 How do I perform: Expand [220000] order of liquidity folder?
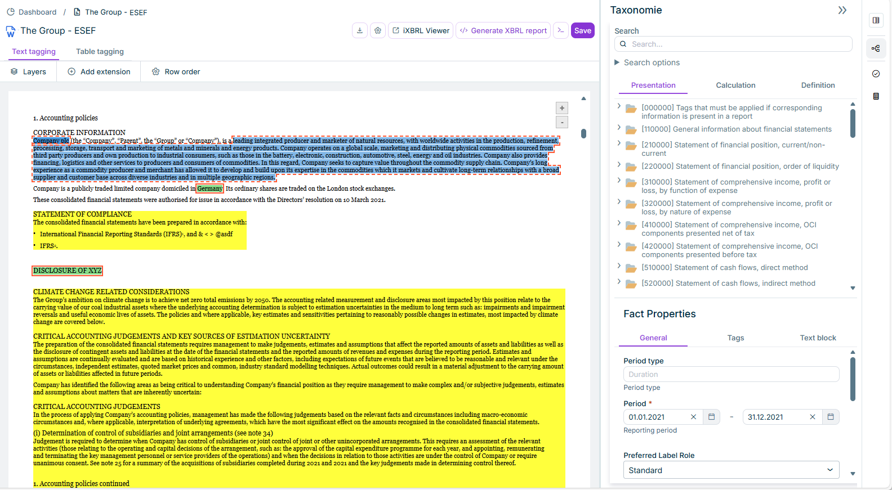point(619,164)
